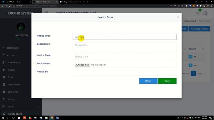The width and height of the screenshot is (214, 120).
Task: Expand the Leave submenu arrow
Action: pos(38,100)
